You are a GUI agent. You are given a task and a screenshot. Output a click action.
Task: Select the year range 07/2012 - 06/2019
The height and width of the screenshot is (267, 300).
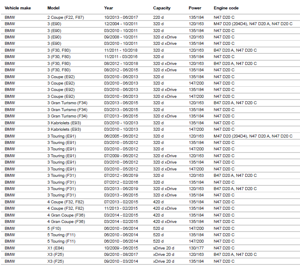click(x=121, y=176)
